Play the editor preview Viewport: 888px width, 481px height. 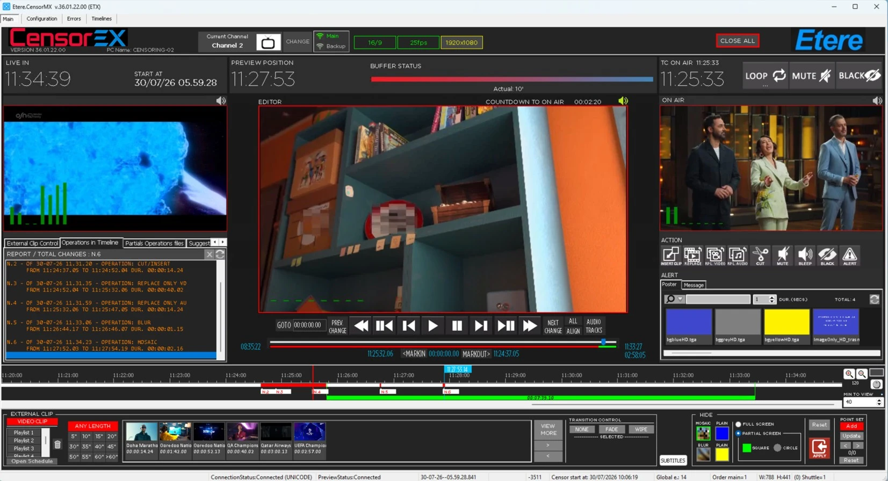click(x=432, y=326)
